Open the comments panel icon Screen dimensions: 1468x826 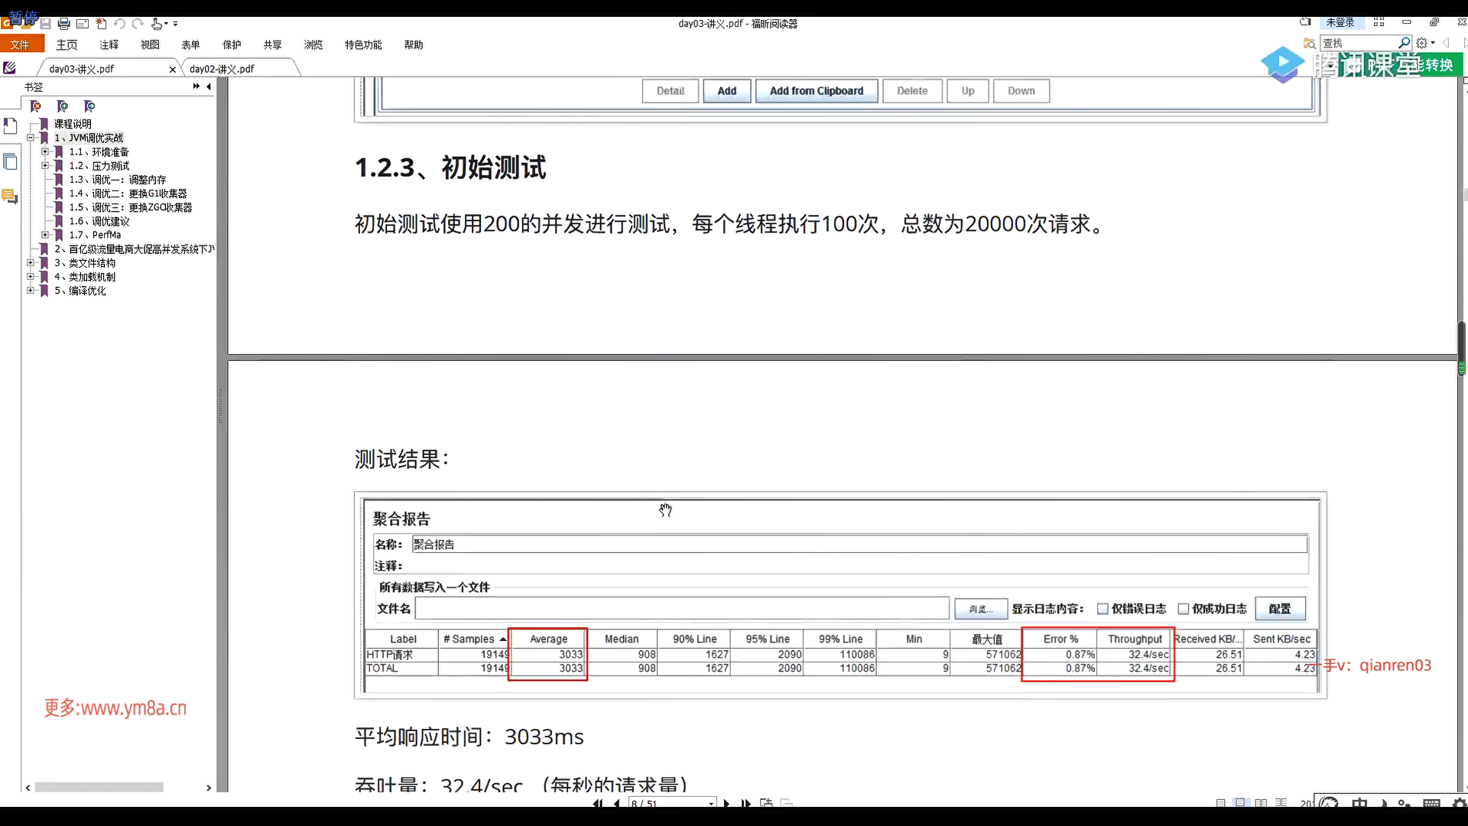pyautogui.click(x=10, y=197)
